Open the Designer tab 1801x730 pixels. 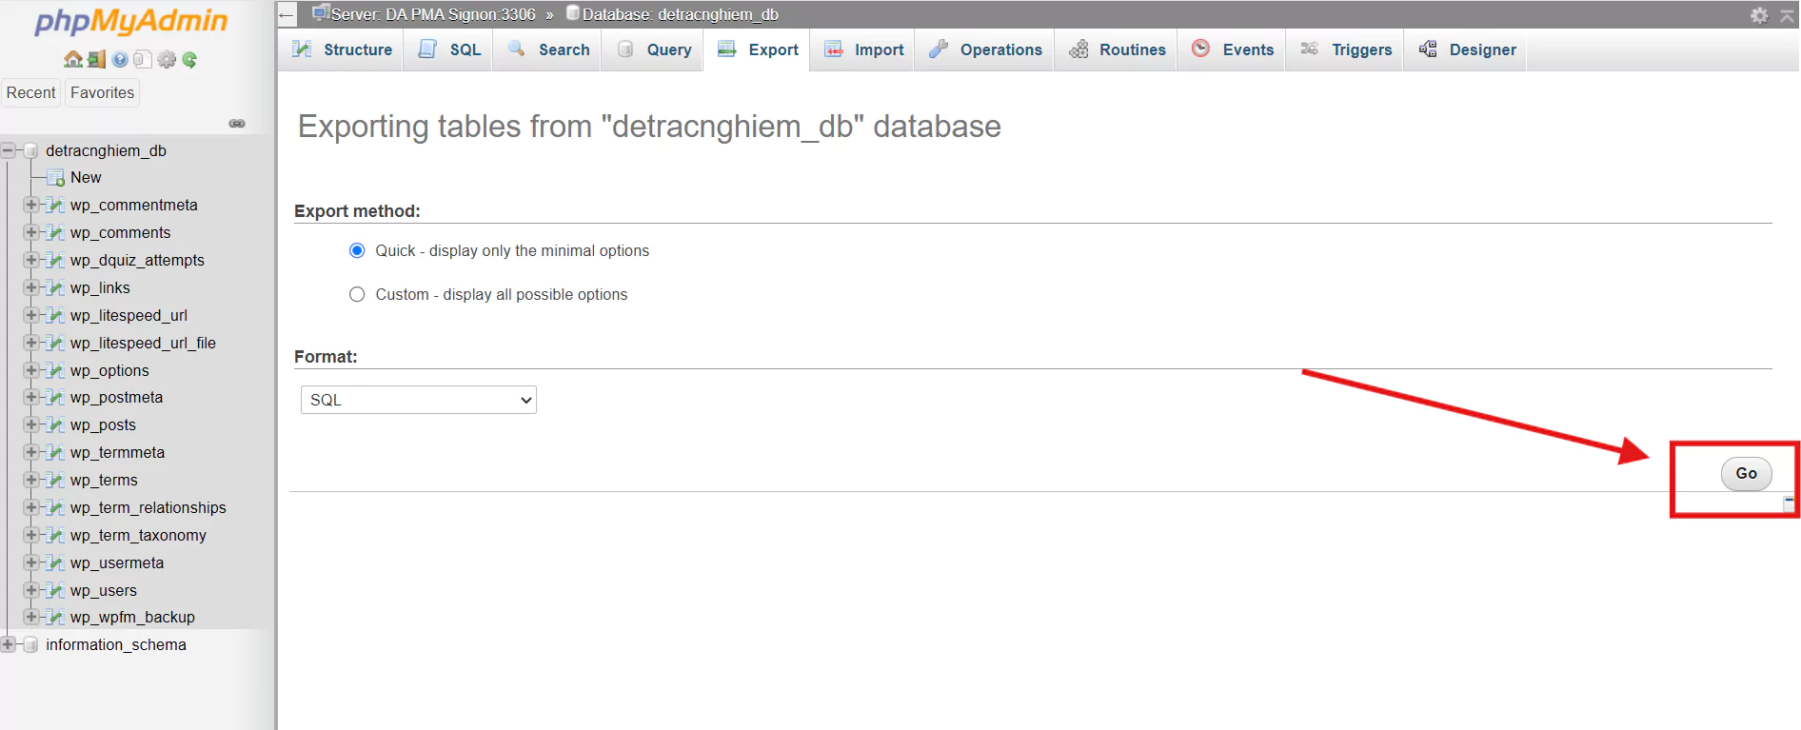(1467, 49)
